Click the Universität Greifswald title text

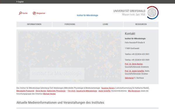pos(129,11)
